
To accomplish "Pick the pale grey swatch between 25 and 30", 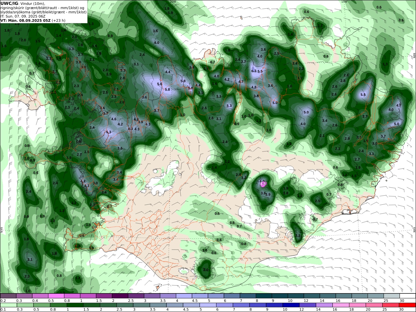I will [x=391, y=296].
